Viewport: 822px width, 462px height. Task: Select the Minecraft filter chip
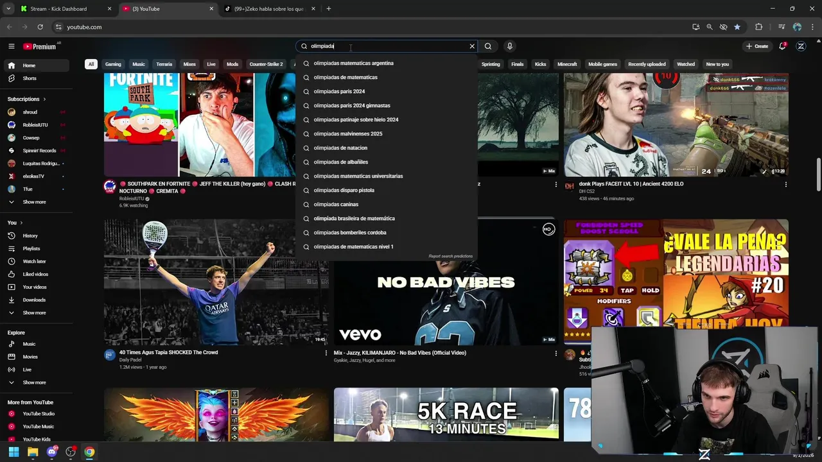point(567,64)
